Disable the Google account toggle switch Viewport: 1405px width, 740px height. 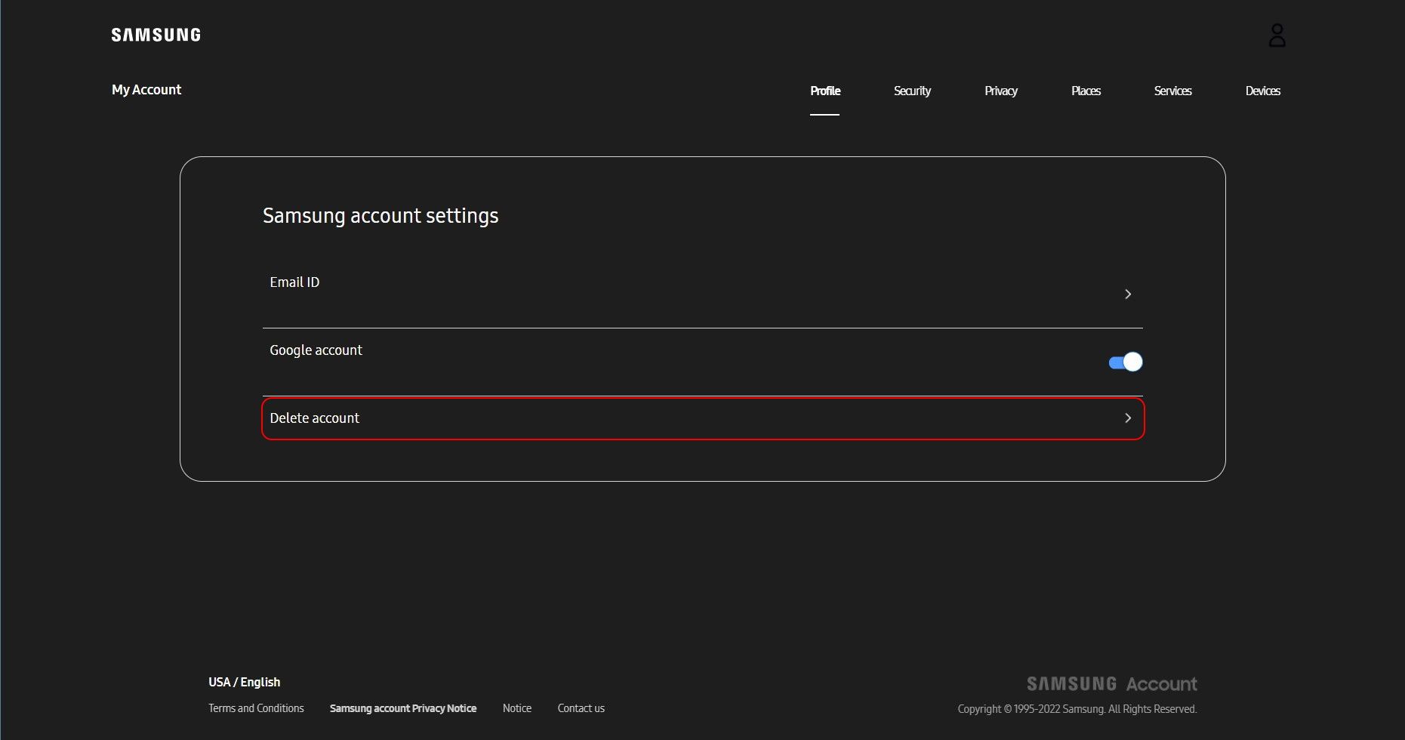pos(1125,362)
